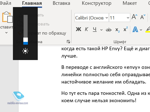This screenshot has width=150, height=112.
Task: Open the clipboard pane dialog launcher
Action: pyautogui.click(x=68, y=42)
